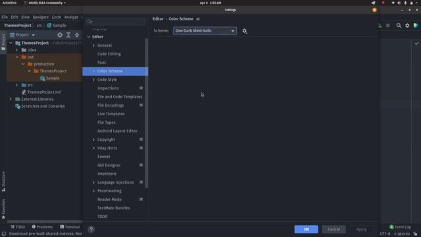Click the IDE settings gear icon in toolbar
Screen dimensions: 421x237
coord(407,26)
